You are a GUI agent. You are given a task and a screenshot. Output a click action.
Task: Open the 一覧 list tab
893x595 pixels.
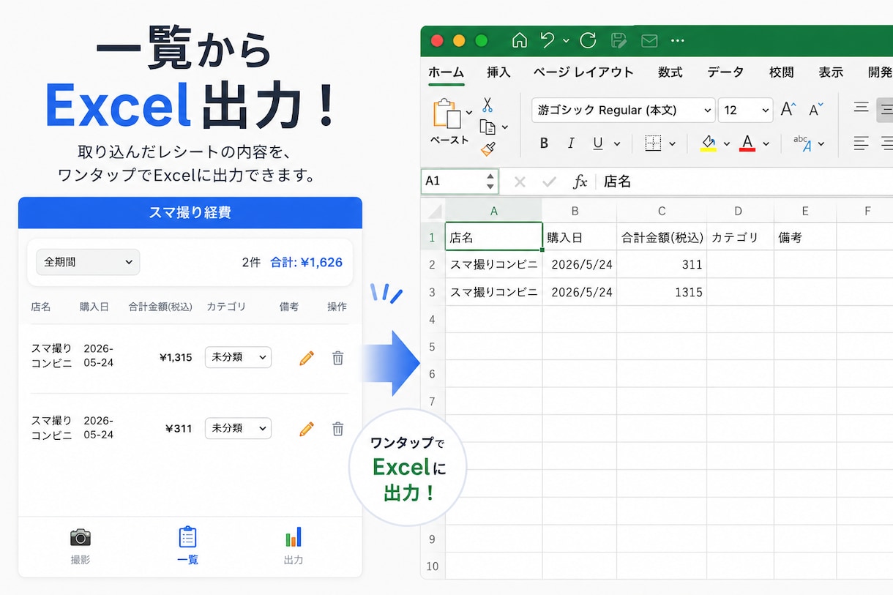[187, 546]
